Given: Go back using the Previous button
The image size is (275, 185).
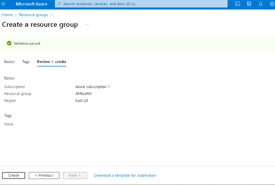Looking at the screenshot, I should 44,175.
